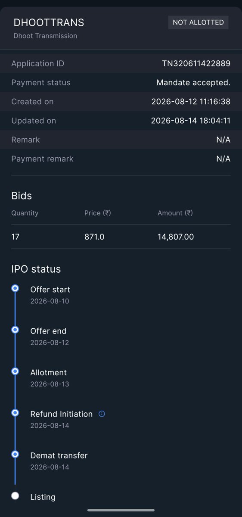Tap the bid price 871.0

click(x=94, y=237)
